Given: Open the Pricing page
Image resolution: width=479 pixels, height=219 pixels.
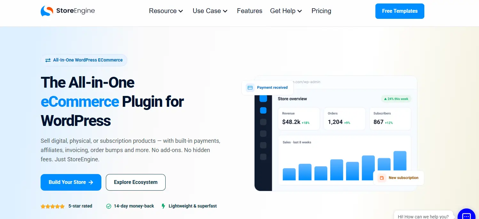Looking at the screenshot, I should tap(321, 11).
